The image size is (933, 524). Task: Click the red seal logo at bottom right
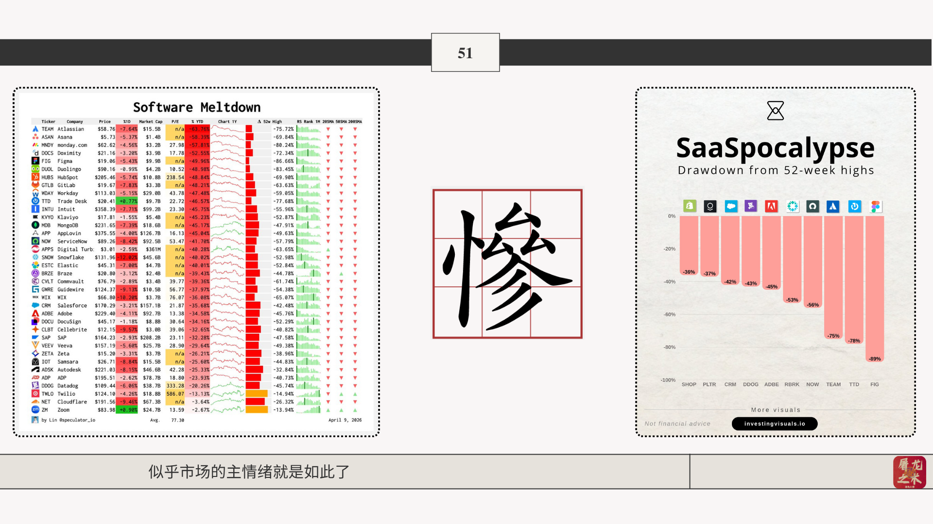click(909, 472)
